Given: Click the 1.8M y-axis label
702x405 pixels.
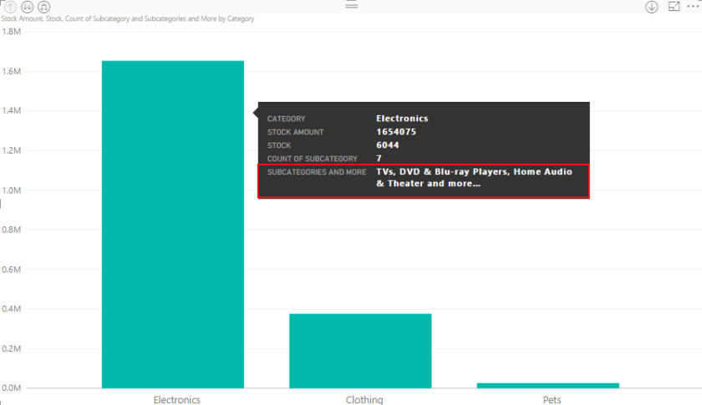Looking at the screenshot, I should [x=12, y=32].
